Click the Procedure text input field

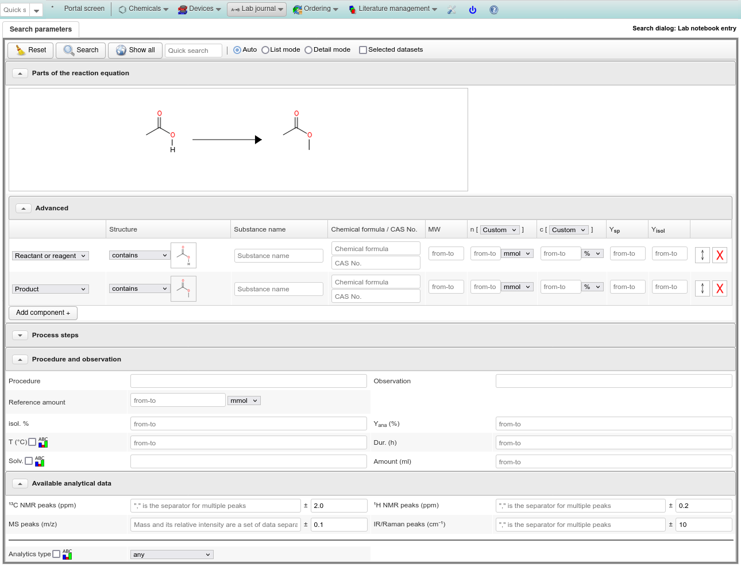[x=248, y=381]
